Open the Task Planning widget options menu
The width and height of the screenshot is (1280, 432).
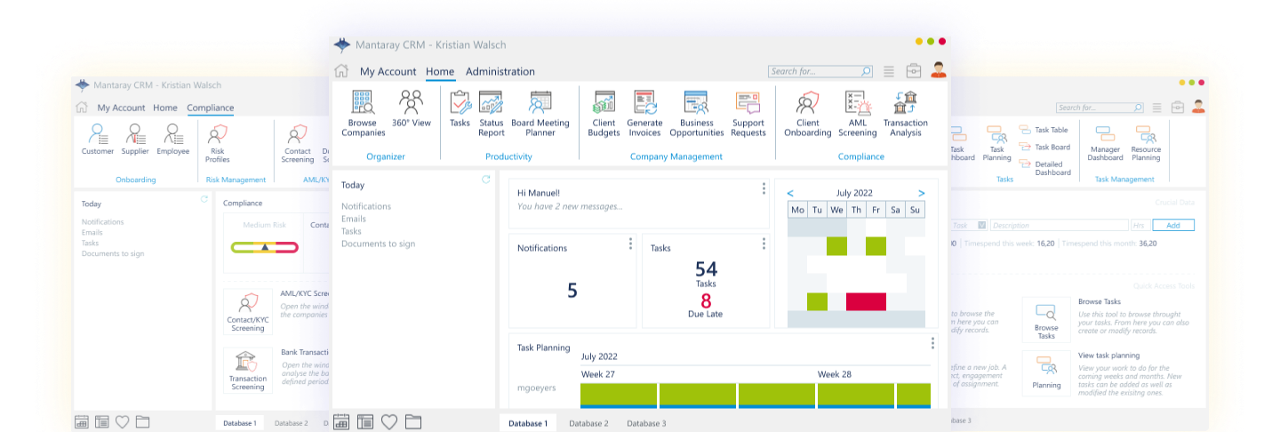[x=933, y=343]
